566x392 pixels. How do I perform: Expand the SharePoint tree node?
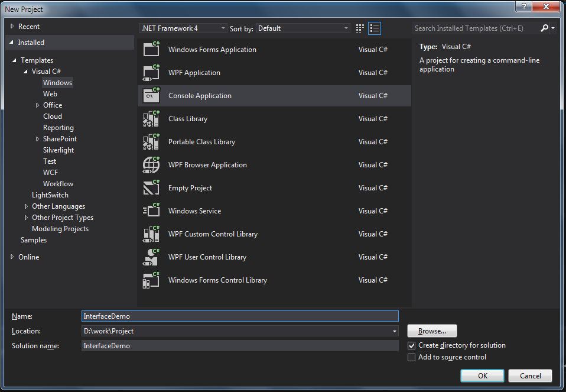click(x=37, y=139)
